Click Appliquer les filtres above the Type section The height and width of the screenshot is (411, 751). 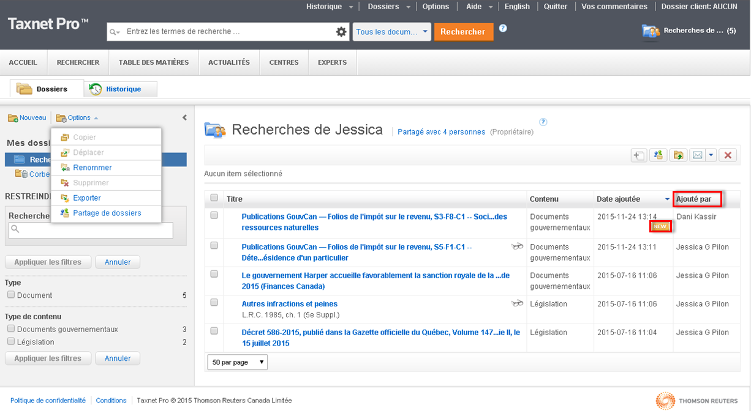point(48,262)
